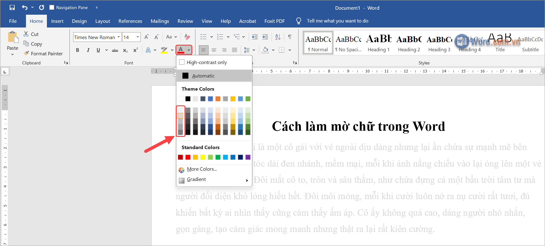This screenshot has height=246, width=545.
Task: Click the Text Effects glowing A icon
Action: coord(148,50)
